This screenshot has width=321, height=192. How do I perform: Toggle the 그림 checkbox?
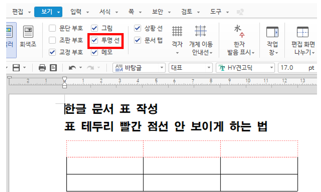click(x=94, y=28)
